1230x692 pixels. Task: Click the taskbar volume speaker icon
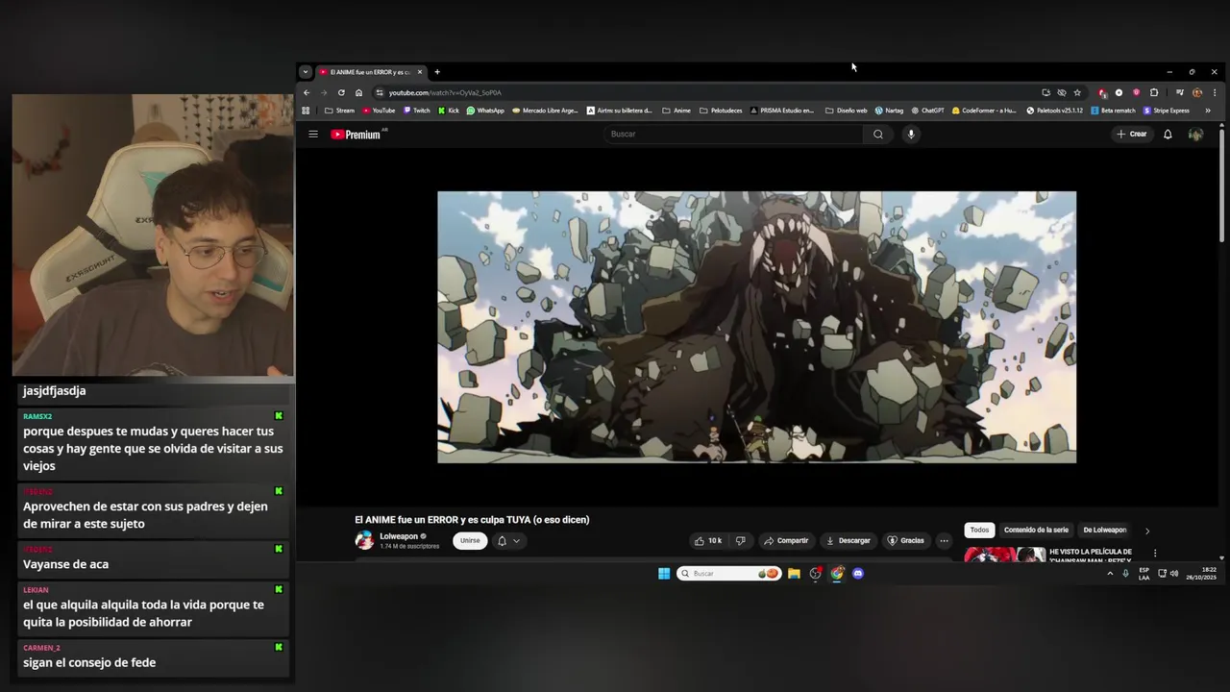(1174, 574)
